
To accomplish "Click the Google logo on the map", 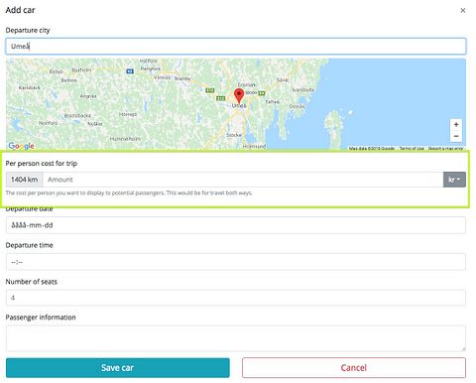I will click(21, 146).
